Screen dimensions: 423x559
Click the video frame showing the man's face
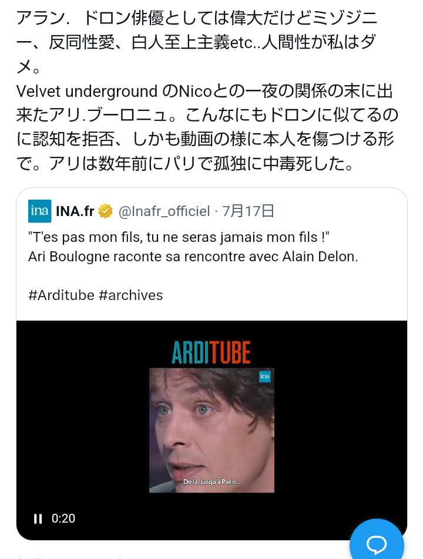pos(211,430)
